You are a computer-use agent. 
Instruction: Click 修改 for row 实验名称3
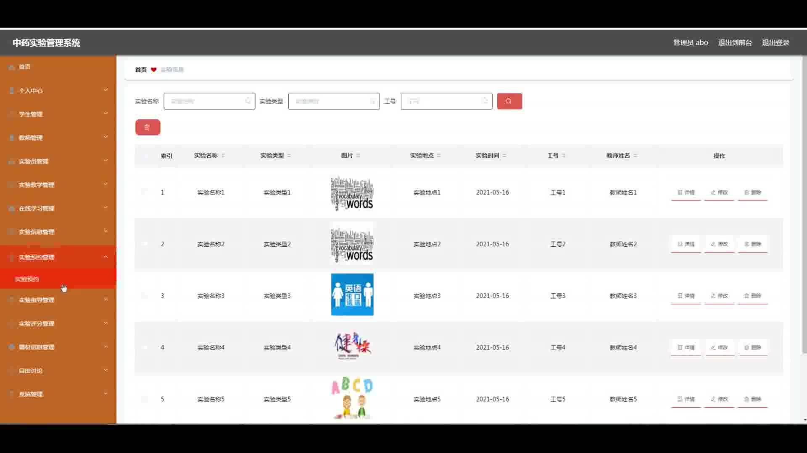coord(719,296)
